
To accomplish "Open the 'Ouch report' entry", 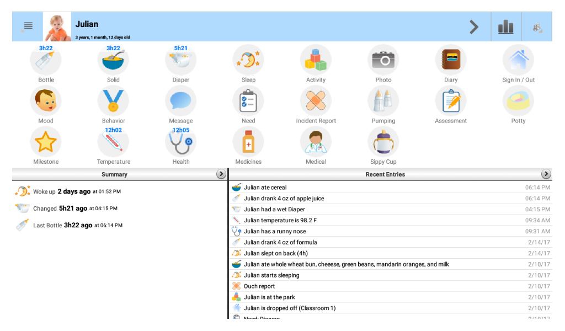I will tap(391, 286).
